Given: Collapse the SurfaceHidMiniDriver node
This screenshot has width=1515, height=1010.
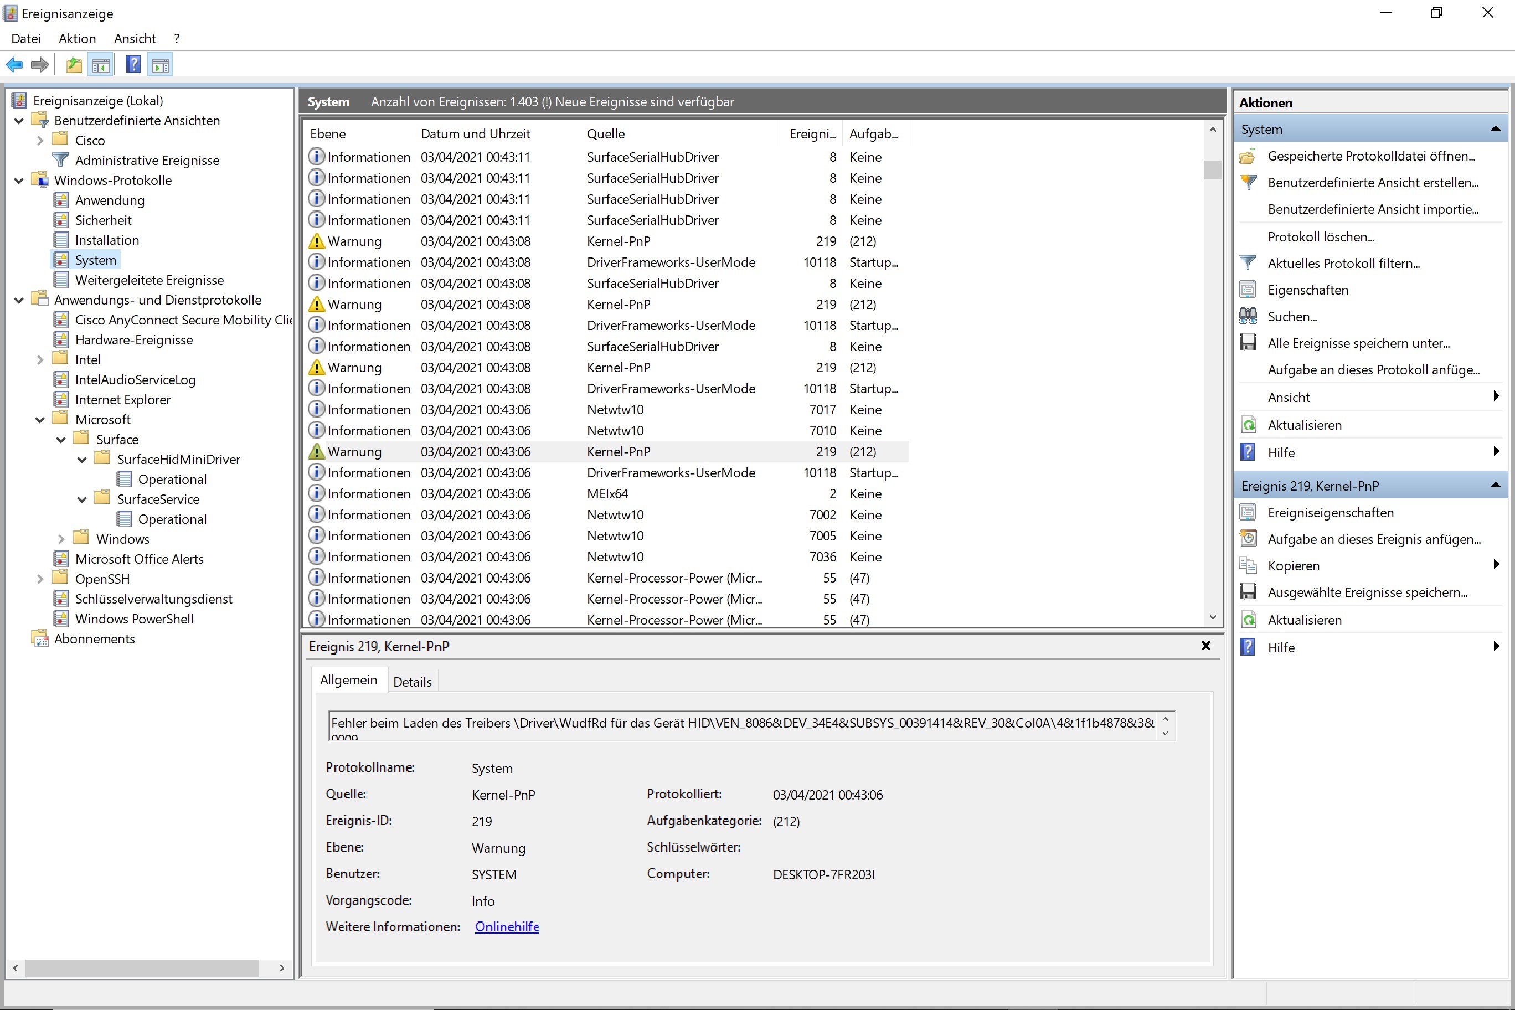Looking at the screenshot, I should point(82,459).
